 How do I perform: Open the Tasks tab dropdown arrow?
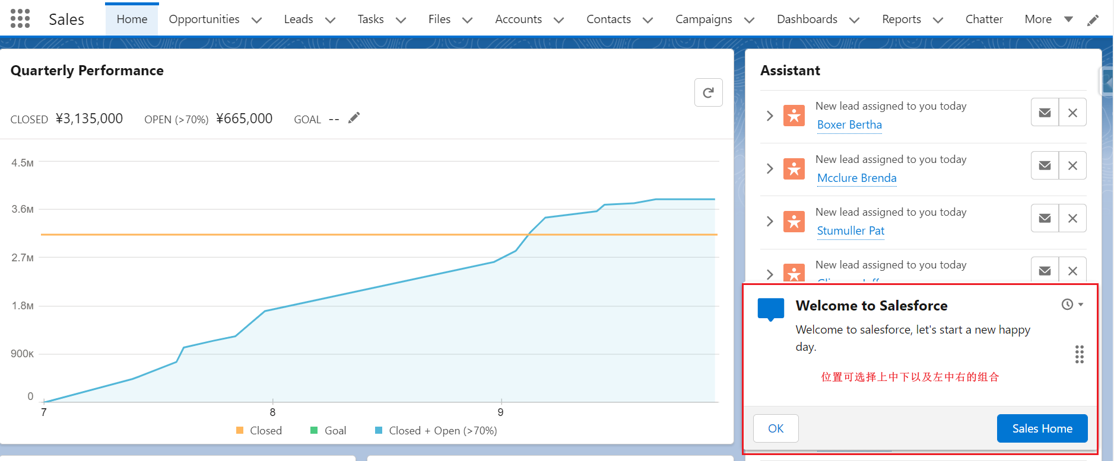coord(401,20)
